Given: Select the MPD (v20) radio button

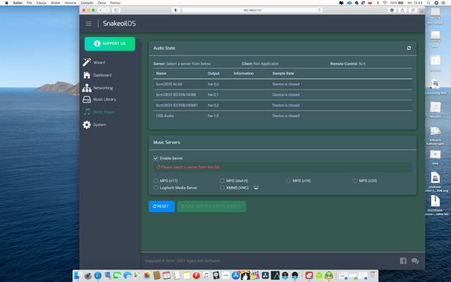Looking at the screenshot, I should 355,180.
